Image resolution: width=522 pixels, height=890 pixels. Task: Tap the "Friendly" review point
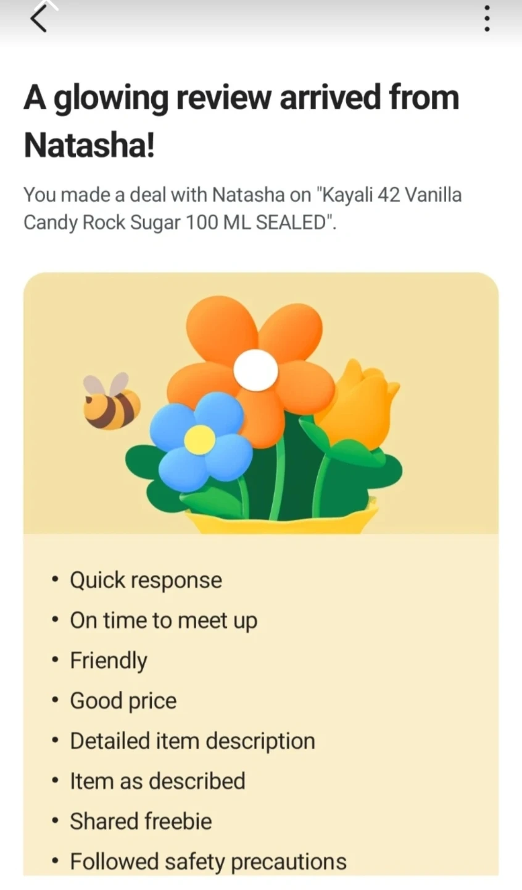pos(109,661)
